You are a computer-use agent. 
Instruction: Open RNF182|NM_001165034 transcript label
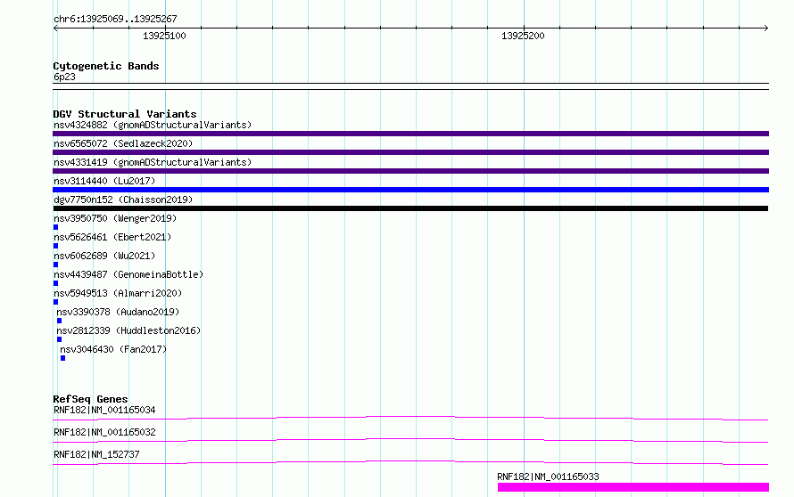pos(104,410)
